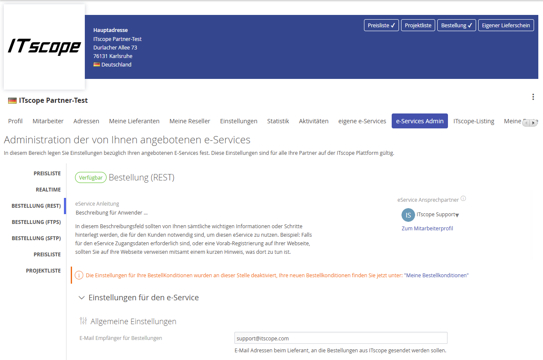Image resolution: width=543 pixels, height=360 pixels.
Task: Open the Meine Lieferanten tab
Action: coord(134,121)
